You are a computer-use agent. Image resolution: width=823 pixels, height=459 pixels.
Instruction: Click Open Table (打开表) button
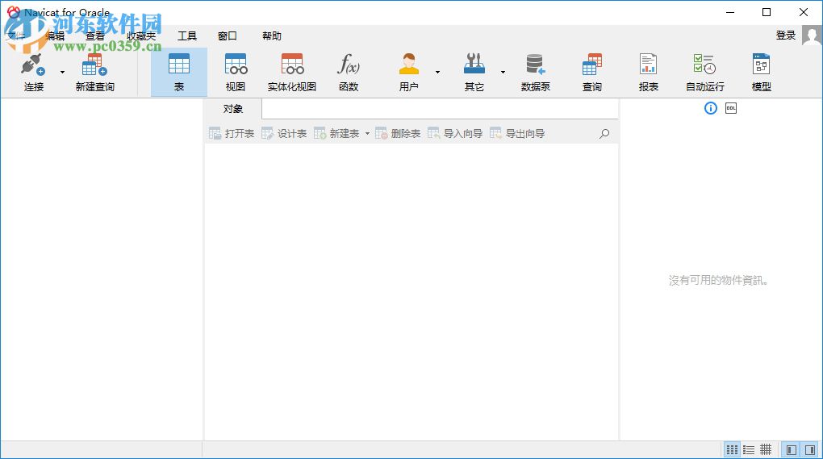point(232,134)
